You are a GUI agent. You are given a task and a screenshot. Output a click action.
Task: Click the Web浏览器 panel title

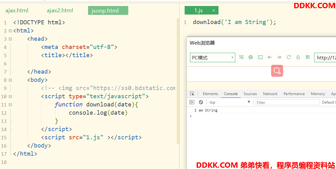click(x=202, y=43)
